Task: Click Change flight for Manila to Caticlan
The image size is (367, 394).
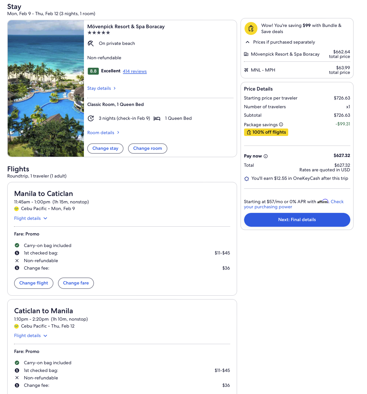Action: click(x=34, y=283)
